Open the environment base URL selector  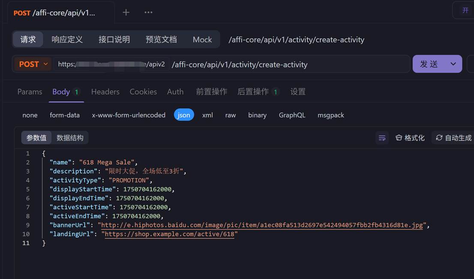click(111, 64)
